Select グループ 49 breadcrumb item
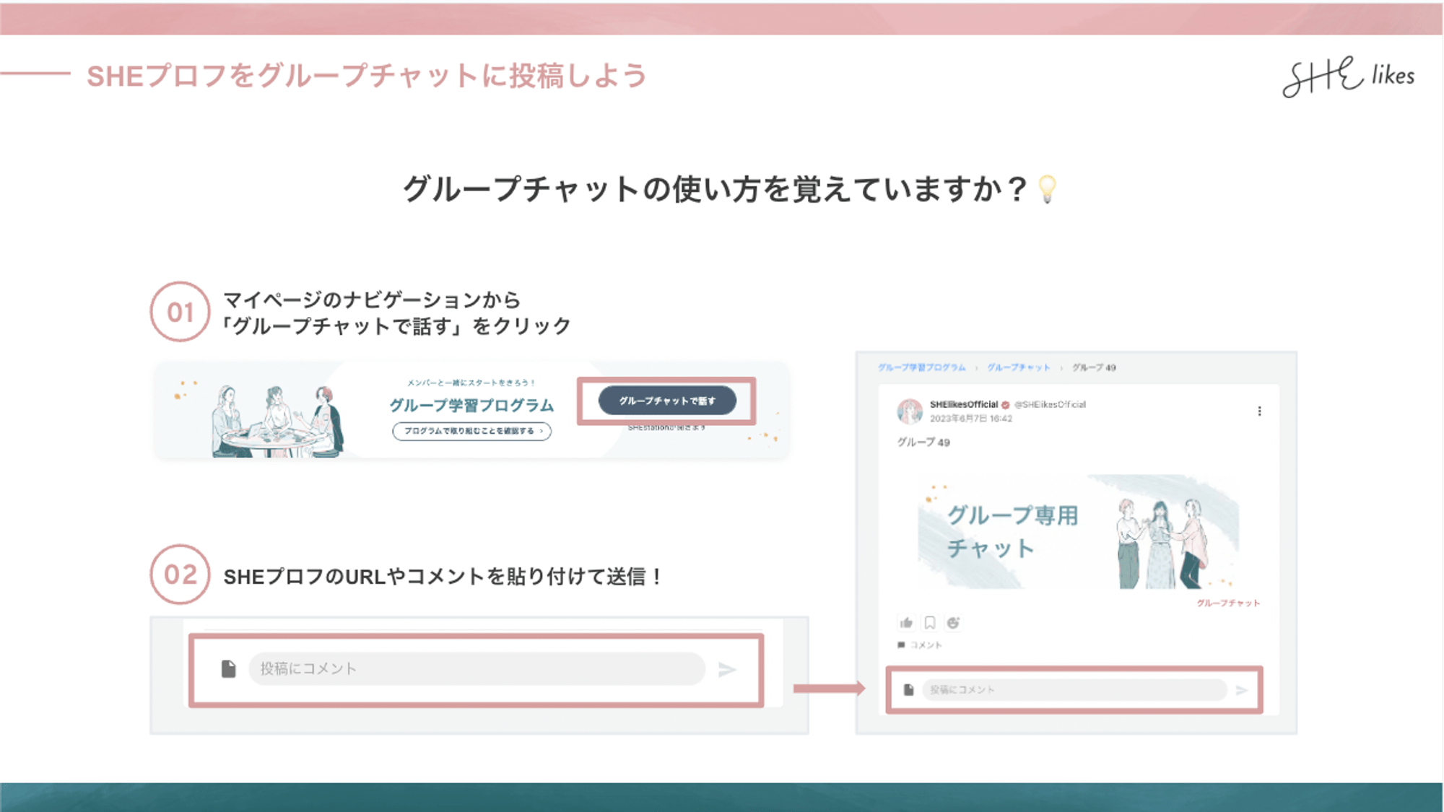 pyautogui.click(x=1093, y=367)
